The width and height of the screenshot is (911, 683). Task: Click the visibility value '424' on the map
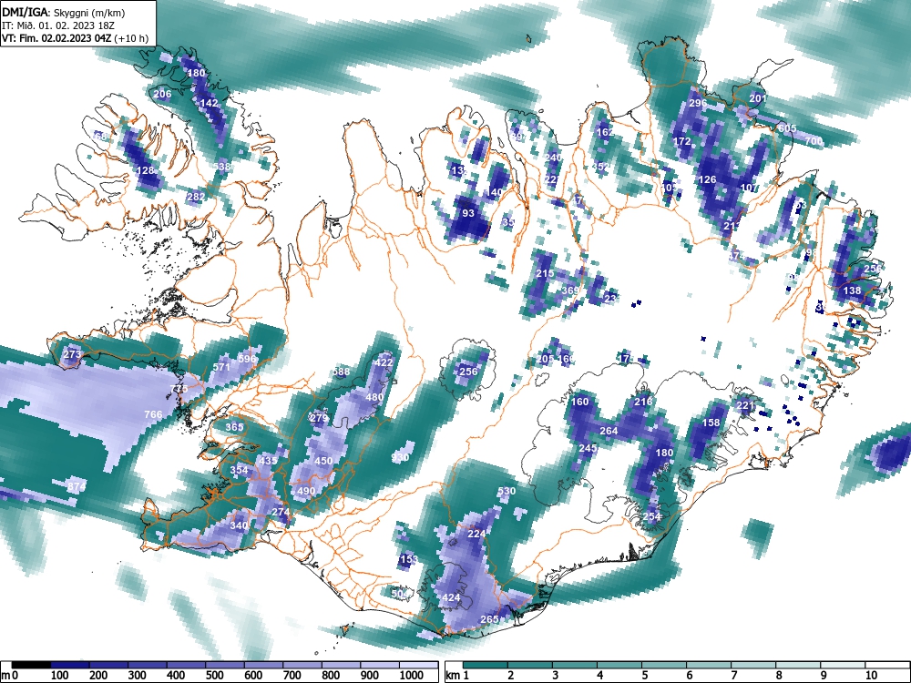point(452,597)
